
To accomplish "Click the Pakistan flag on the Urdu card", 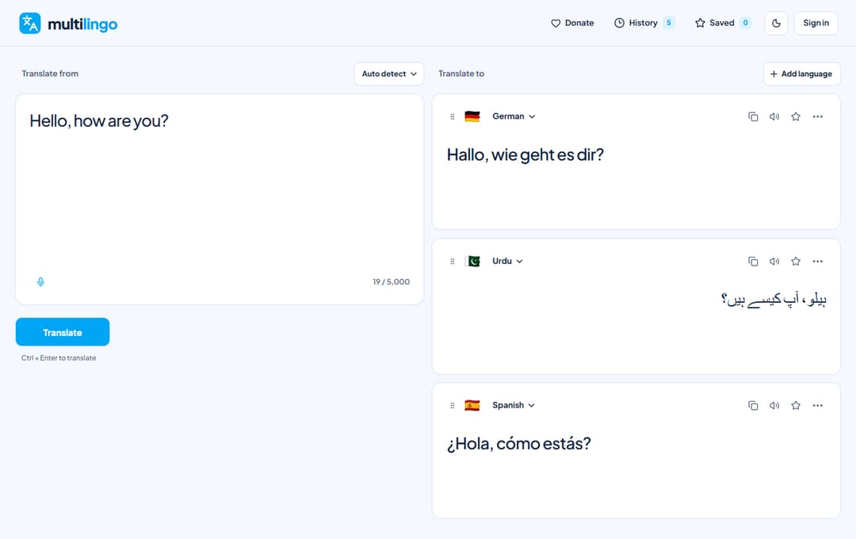I will point(472,261).
